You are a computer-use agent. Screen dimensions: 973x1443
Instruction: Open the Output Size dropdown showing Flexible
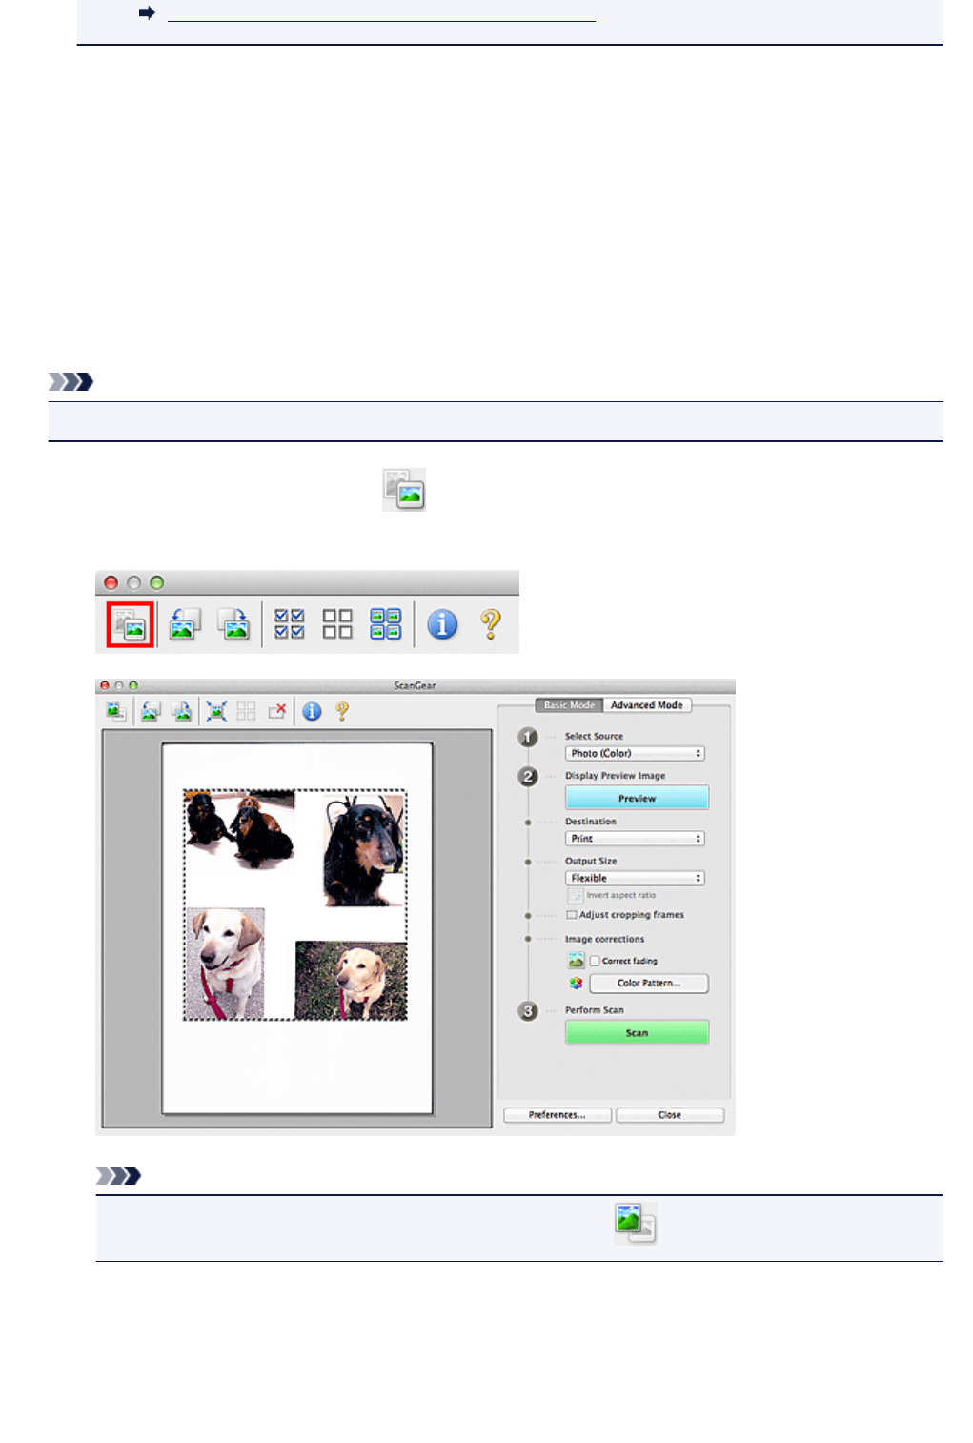635,879
